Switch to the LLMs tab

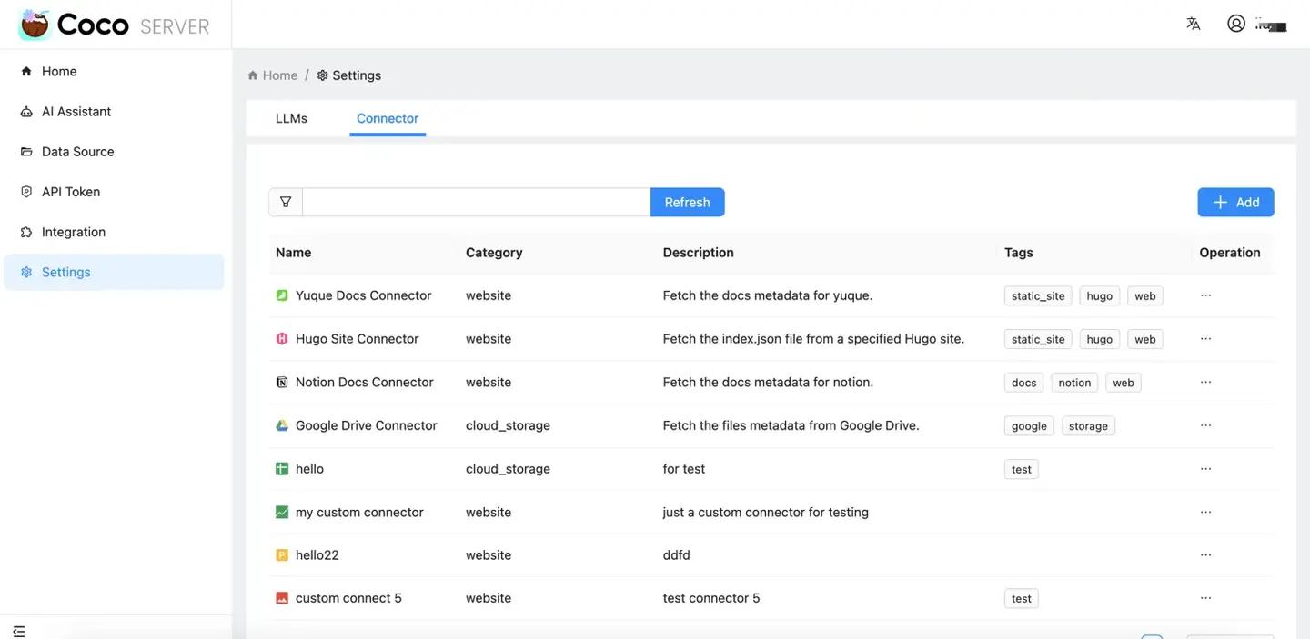point(291,118)
